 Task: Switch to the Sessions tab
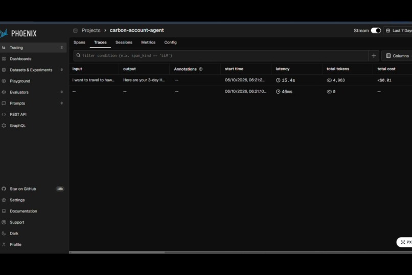[x=124, y=43]
